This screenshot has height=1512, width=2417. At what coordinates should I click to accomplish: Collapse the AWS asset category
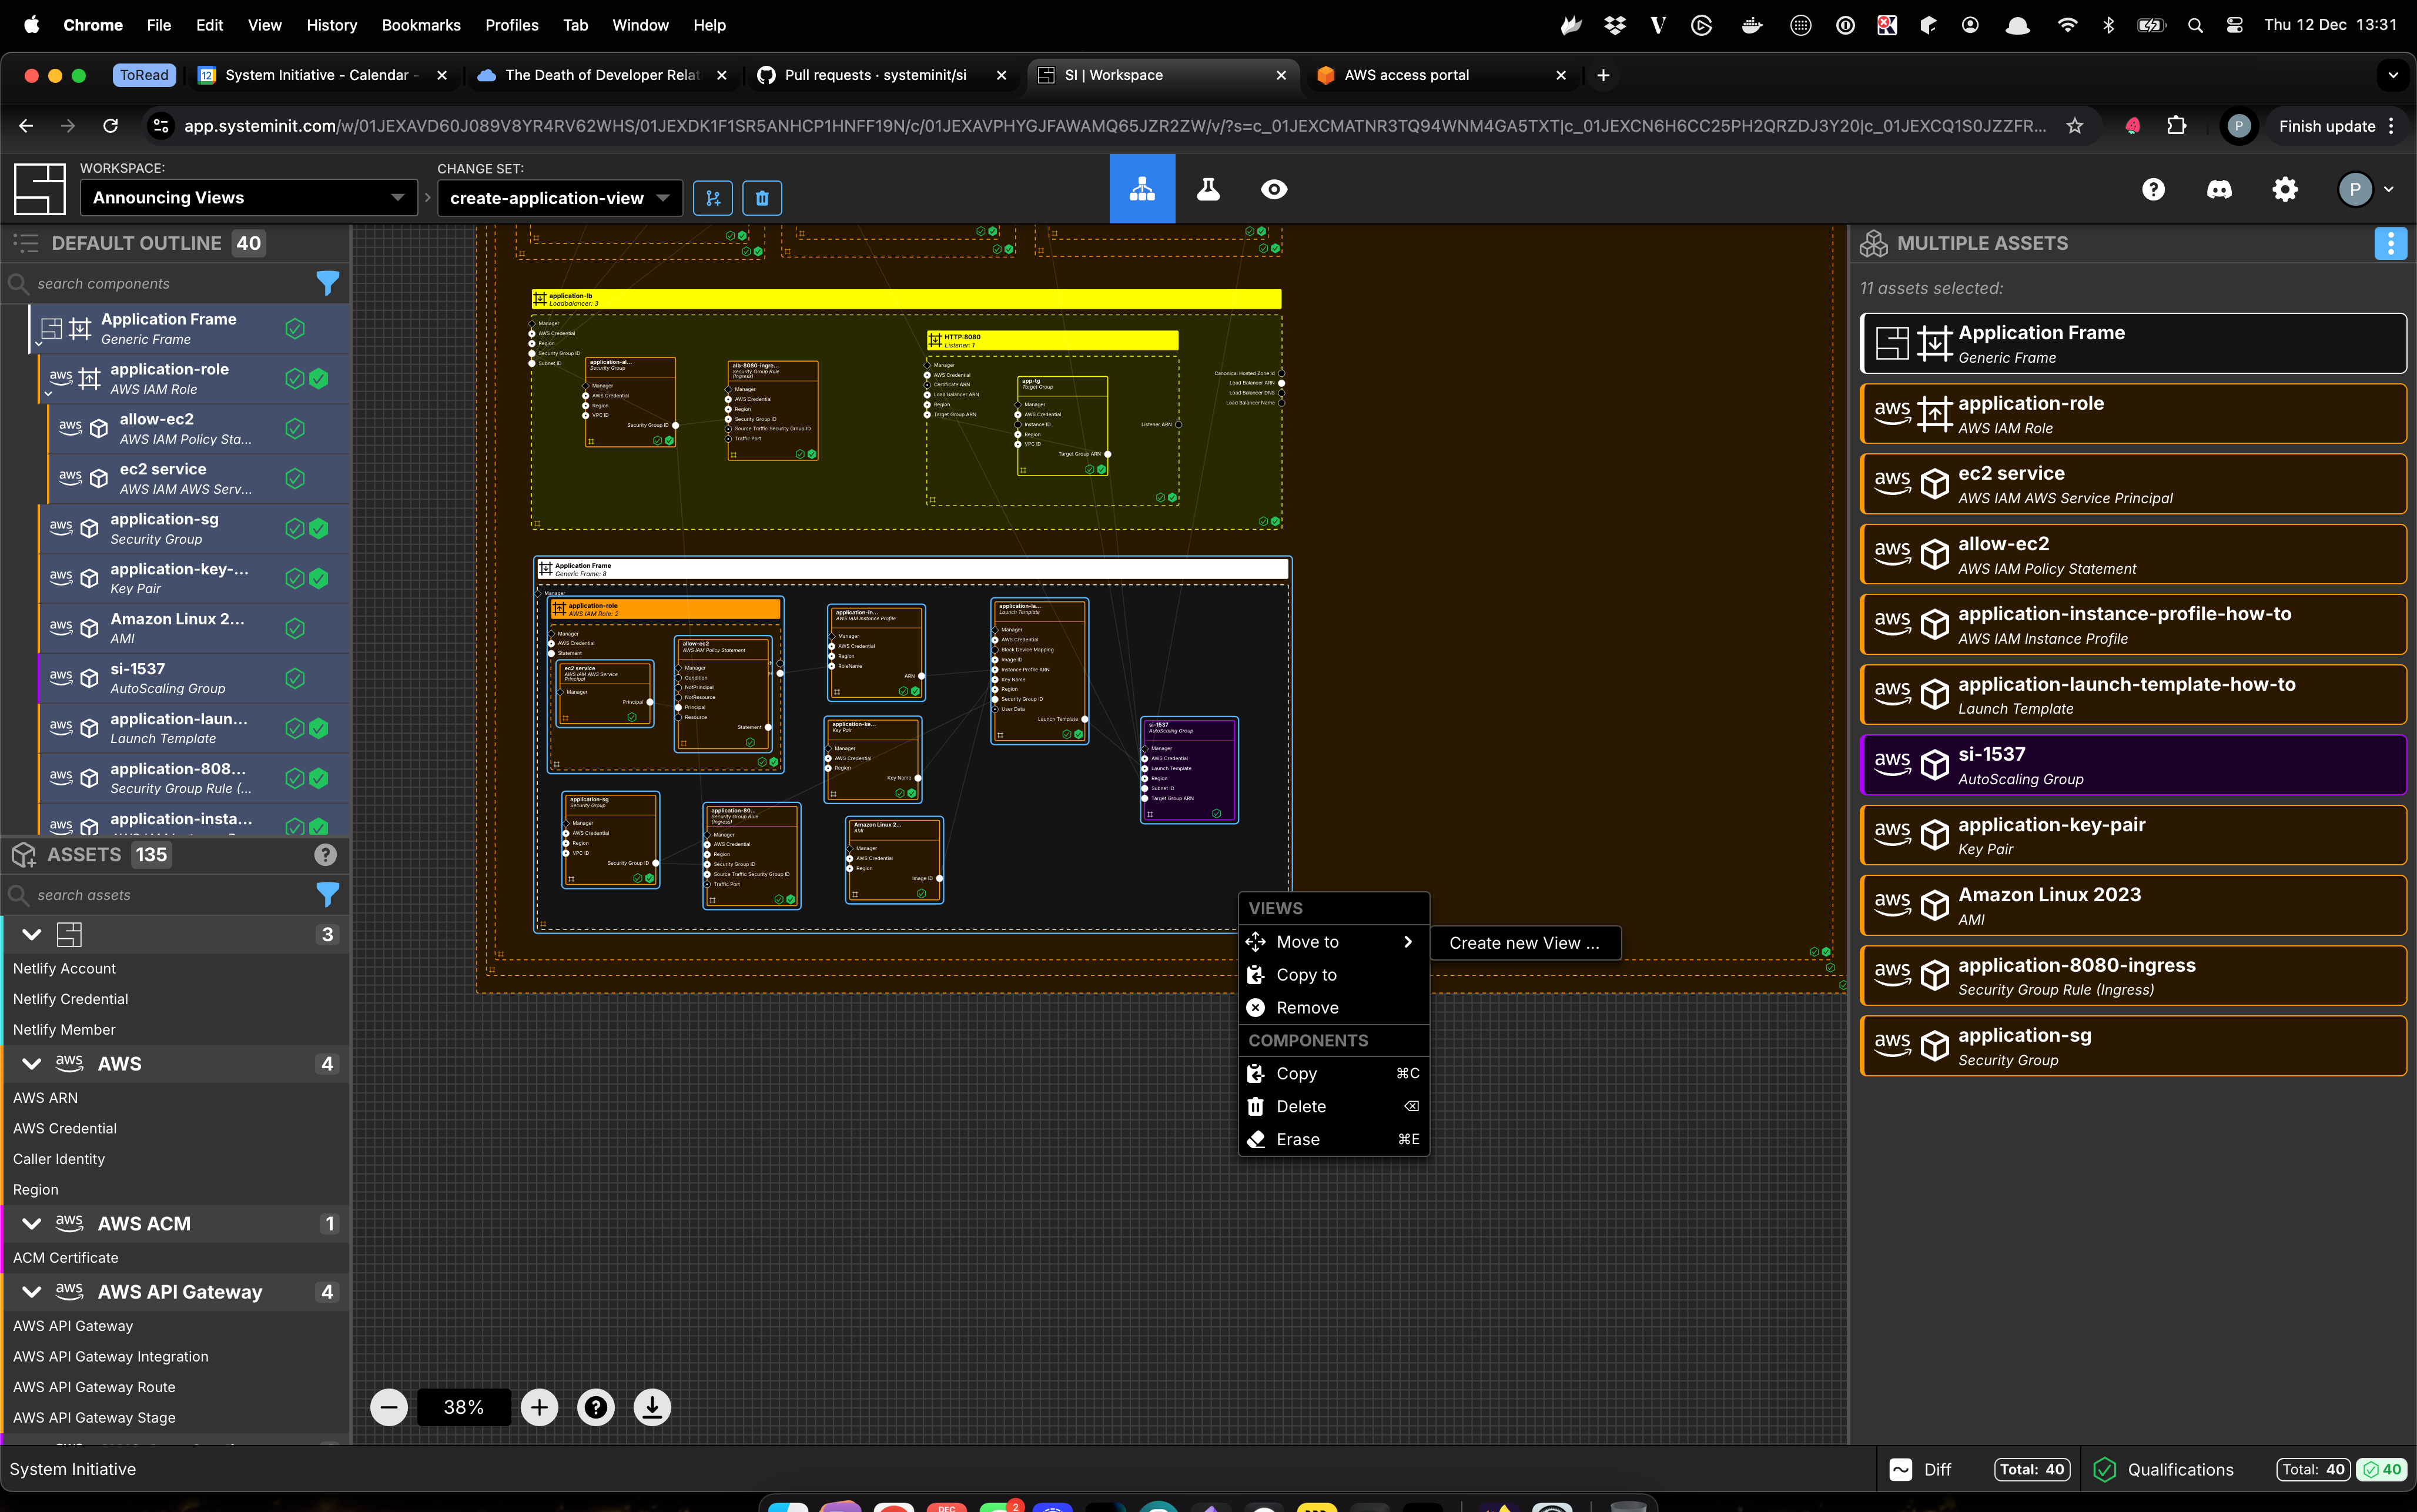point(31,1064)
